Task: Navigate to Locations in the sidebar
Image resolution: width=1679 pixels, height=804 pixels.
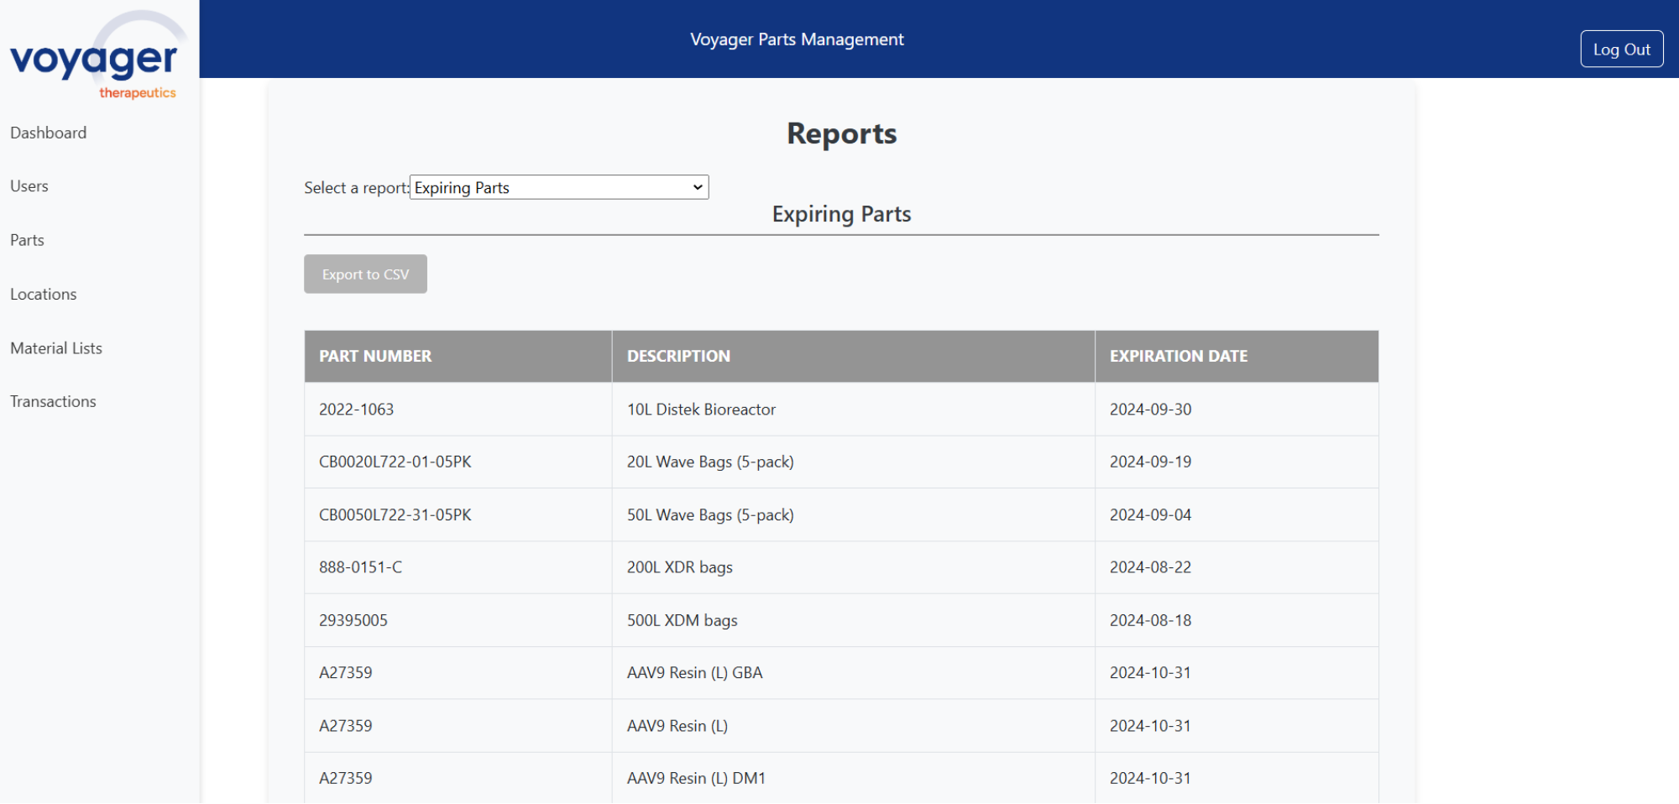Action: (44, 295)
